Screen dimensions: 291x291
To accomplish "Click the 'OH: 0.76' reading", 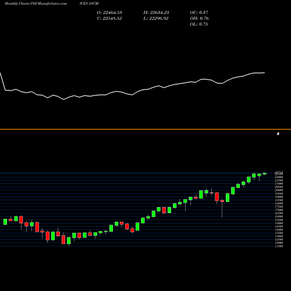I will (x=199, y=19).
